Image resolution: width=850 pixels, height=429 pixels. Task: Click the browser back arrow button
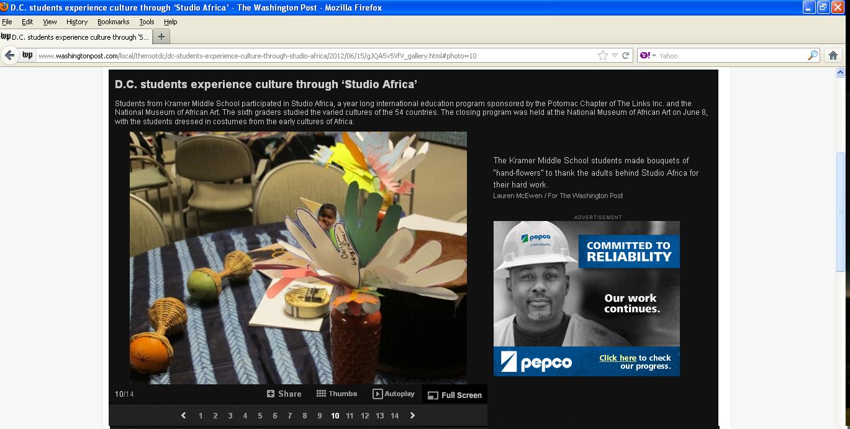[x=9, y=55]
